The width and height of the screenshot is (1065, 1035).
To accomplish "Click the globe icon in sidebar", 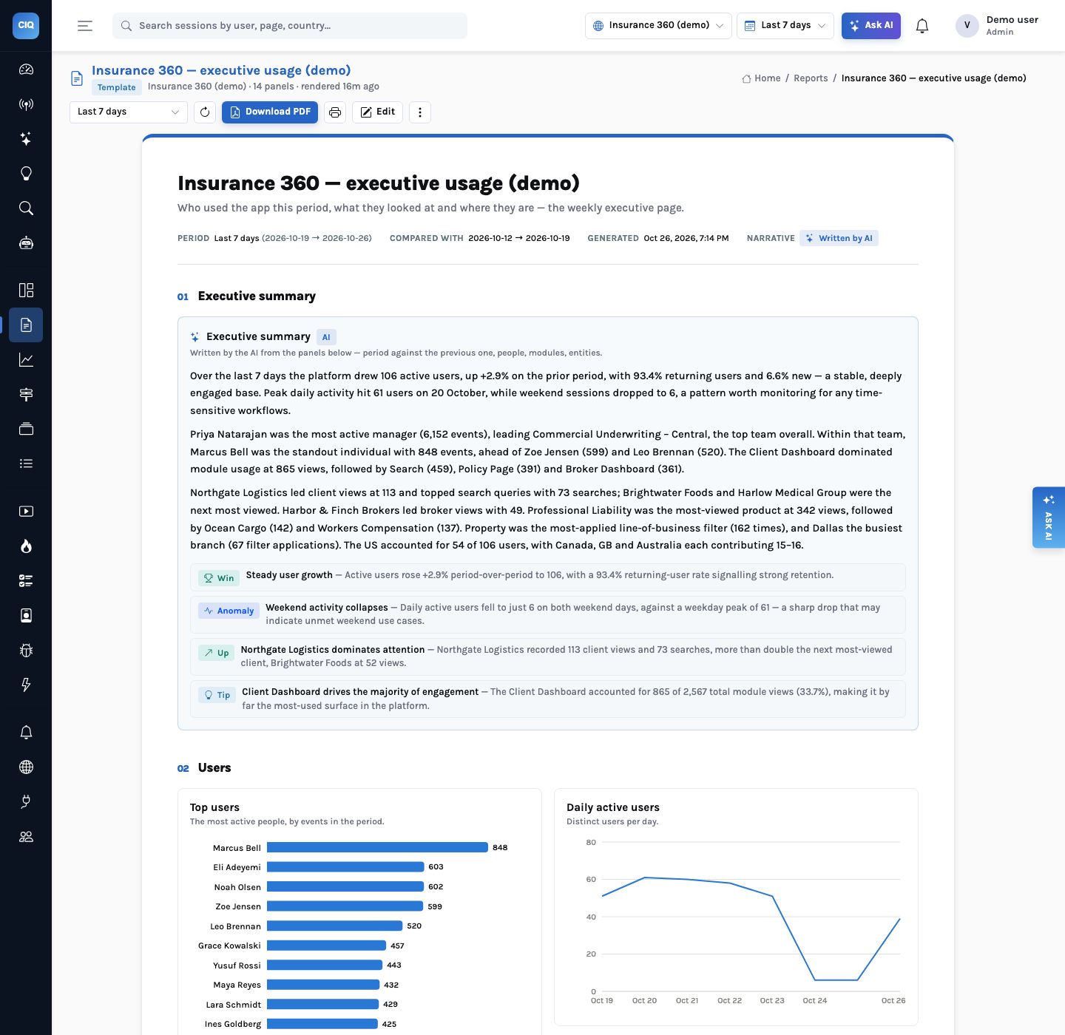I will pos(26,767).
